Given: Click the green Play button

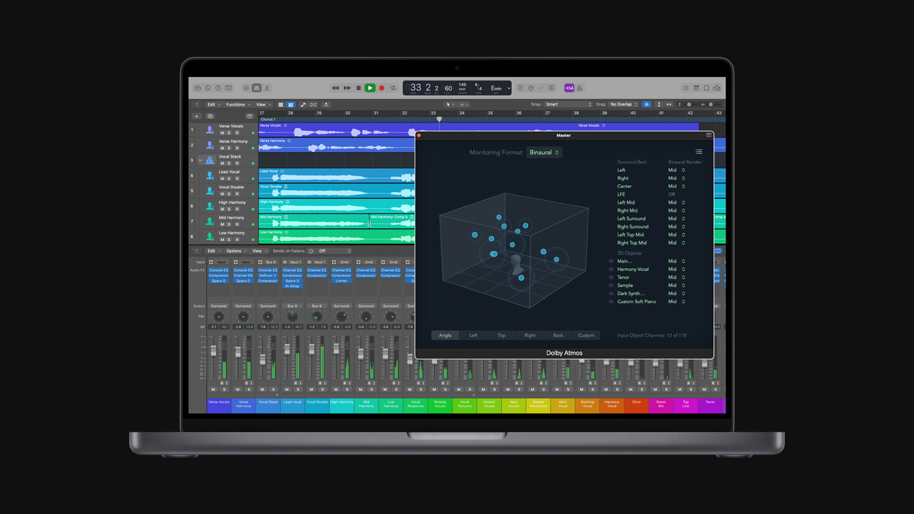Looking at the screenshot, I should (x=370, y=88).
